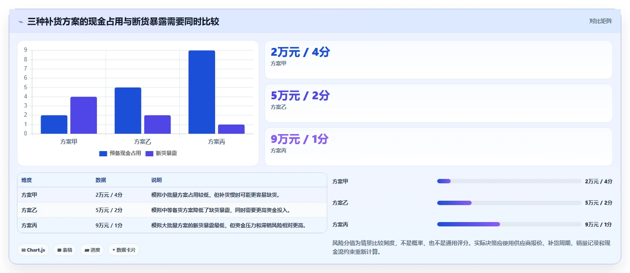Click the 方案甲 progress bar
Screen dimensions: 630x273
coord(509,181)
